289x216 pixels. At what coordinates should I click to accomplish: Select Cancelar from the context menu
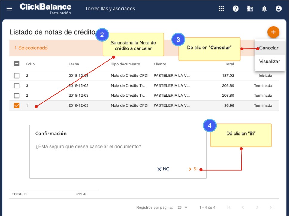[x=269, y=48]
